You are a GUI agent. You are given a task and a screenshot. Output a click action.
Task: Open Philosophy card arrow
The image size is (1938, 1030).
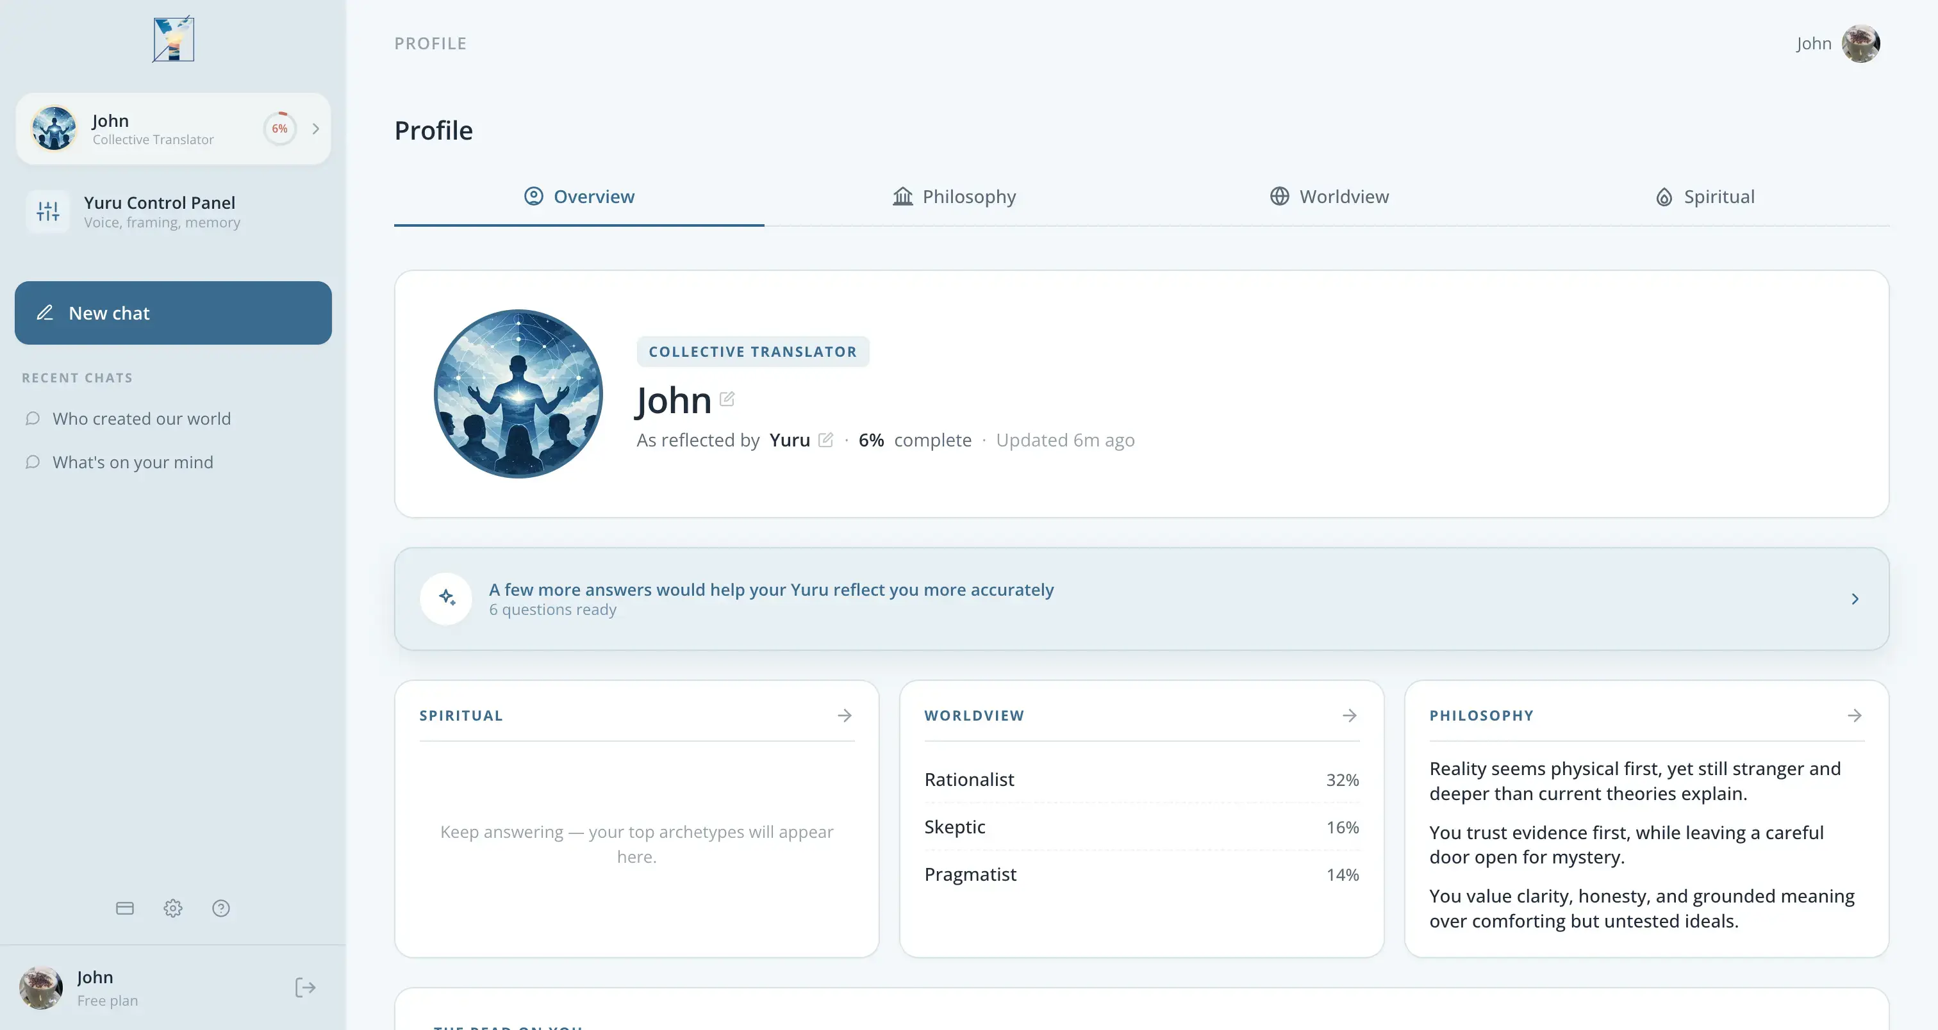tap(1855, 715)
